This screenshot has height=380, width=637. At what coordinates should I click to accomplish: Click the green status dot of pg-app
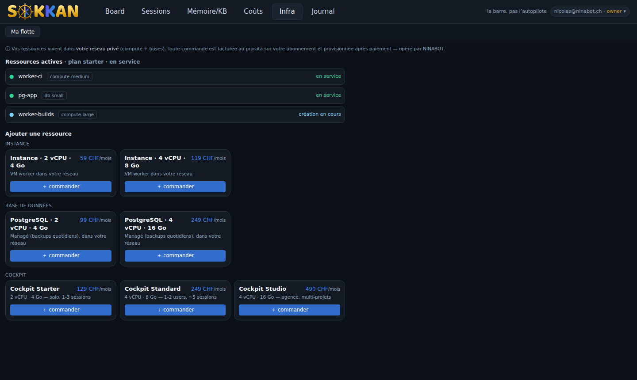12,95
